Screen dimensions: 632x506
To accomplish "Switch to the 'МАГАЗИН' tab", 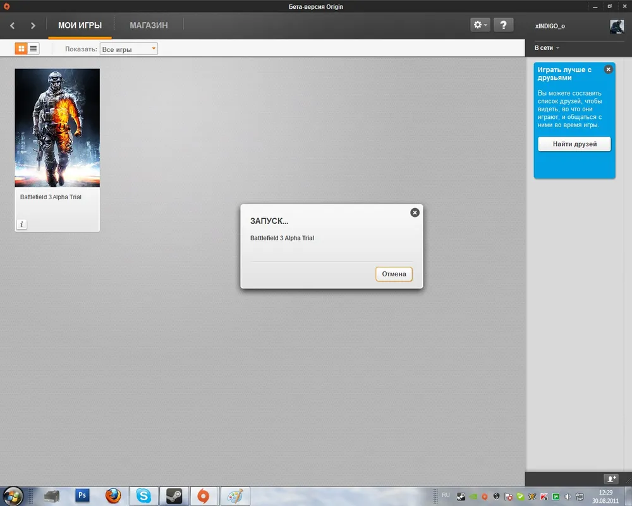I will (x=149, y=25).
